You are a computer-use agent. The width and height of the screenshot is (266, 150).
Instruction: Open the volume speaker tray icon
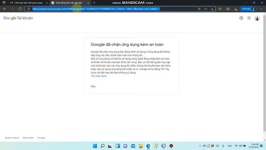click(240, 146)
